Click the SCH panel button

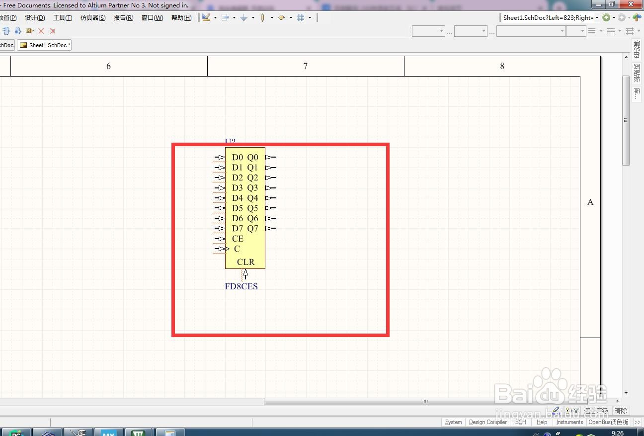coord(521,422)
